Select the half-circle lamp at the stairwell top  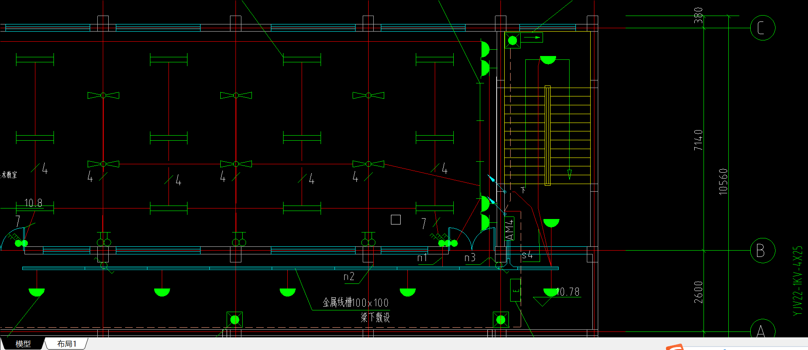tap(548, 60)
